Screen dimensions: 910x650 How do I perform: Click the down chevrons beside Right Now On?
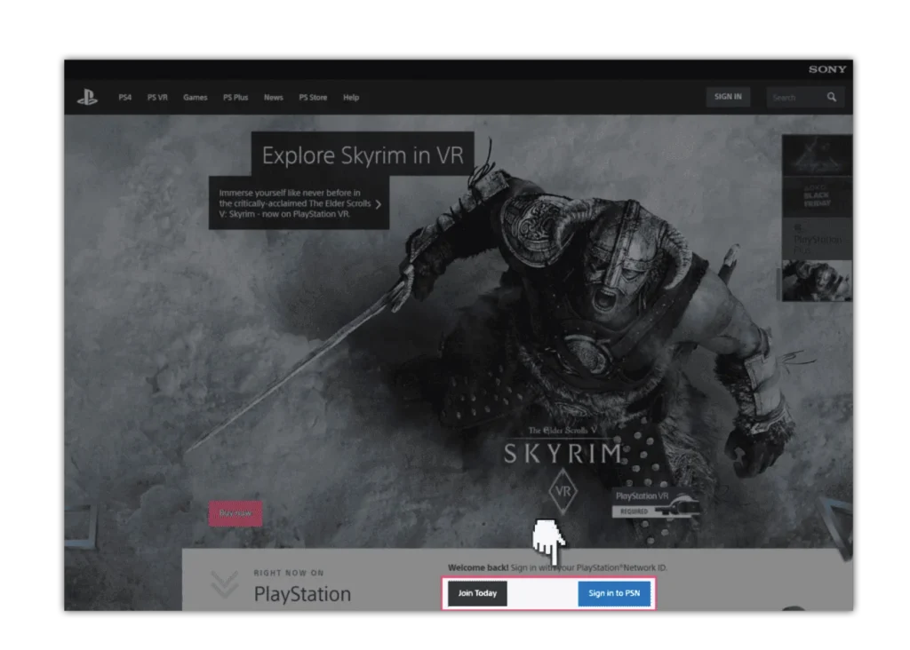click(x=224, y=584)
